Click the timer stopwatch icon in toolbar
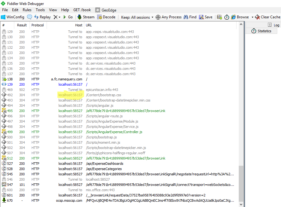The width and height of the screenshot is (281, 207). coord(227,17)
